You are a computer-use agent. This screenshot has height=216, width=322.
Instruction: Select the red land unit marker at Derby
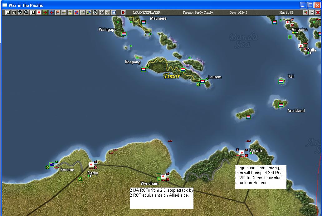tap(95, 168)
